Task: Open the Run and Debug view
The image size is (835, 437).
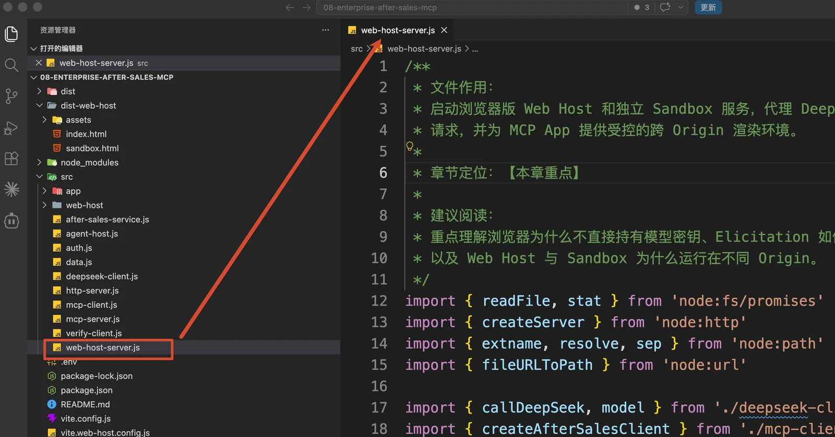Action: 11,127
